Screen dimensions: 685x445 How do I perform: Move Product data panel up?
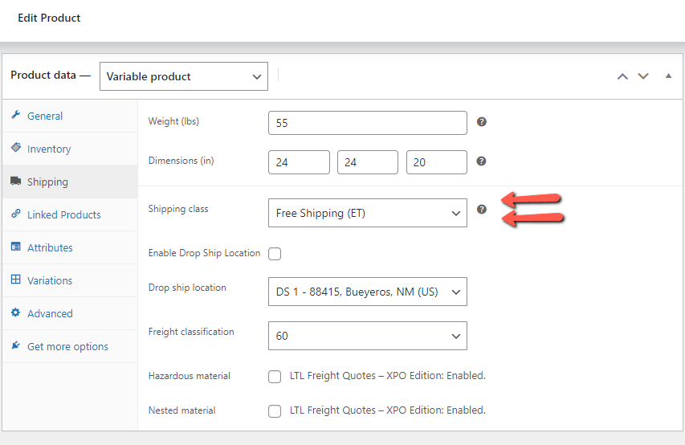(622, 76)
